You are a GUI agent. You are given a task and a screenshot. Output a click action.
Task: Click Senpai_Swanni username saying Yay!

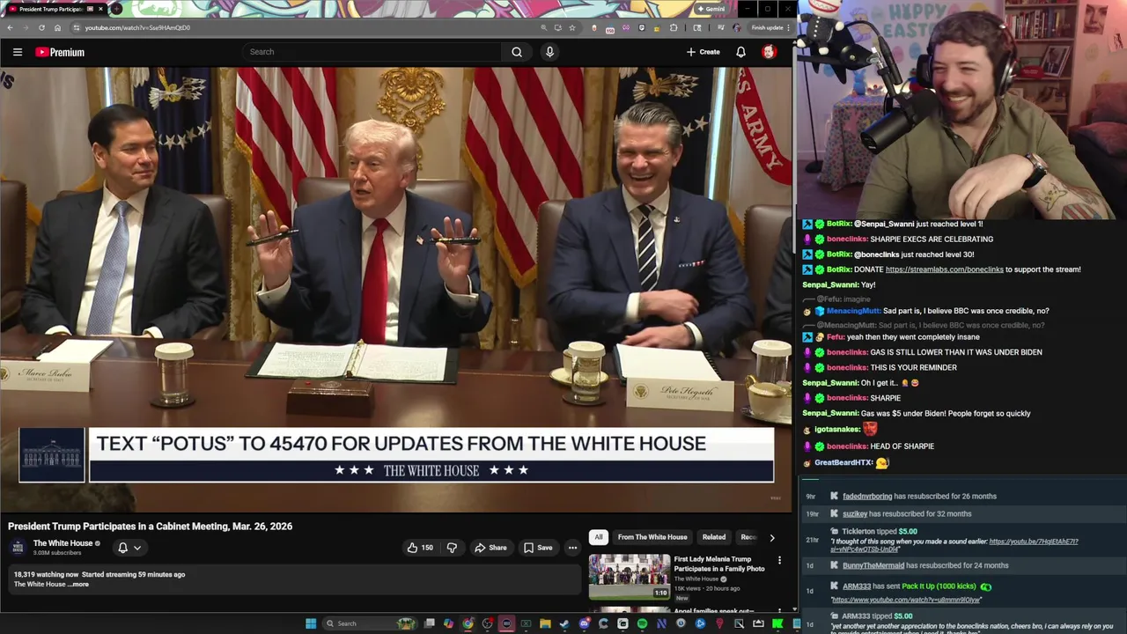[829, 285]
